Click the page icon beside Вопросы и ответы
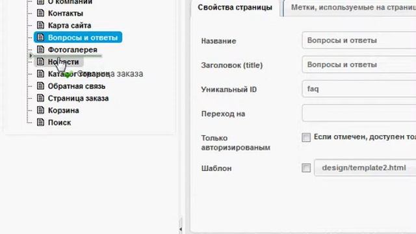The height and width of the screenshot is (234, 416). coord(40,38)
